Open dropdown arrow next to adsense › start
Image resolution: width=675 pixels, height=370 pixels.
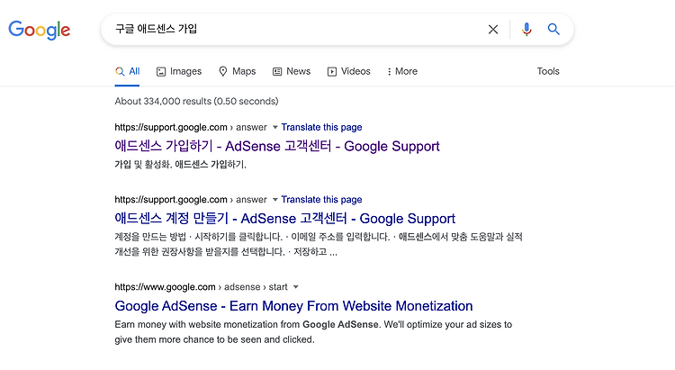[296, 287]
